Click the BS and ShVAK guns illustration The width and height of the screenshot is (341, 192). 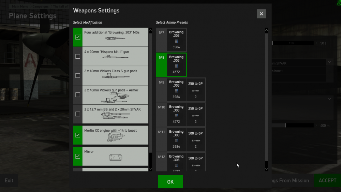point(115,116)
